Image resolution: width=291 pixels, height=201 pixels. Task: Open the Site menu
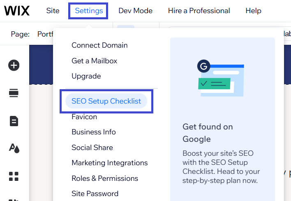tap(53, 11)
